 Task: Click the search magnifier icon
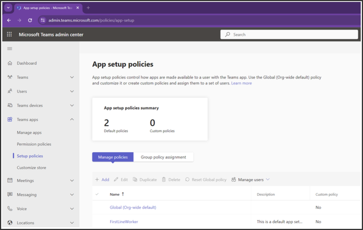click(228, 34)
